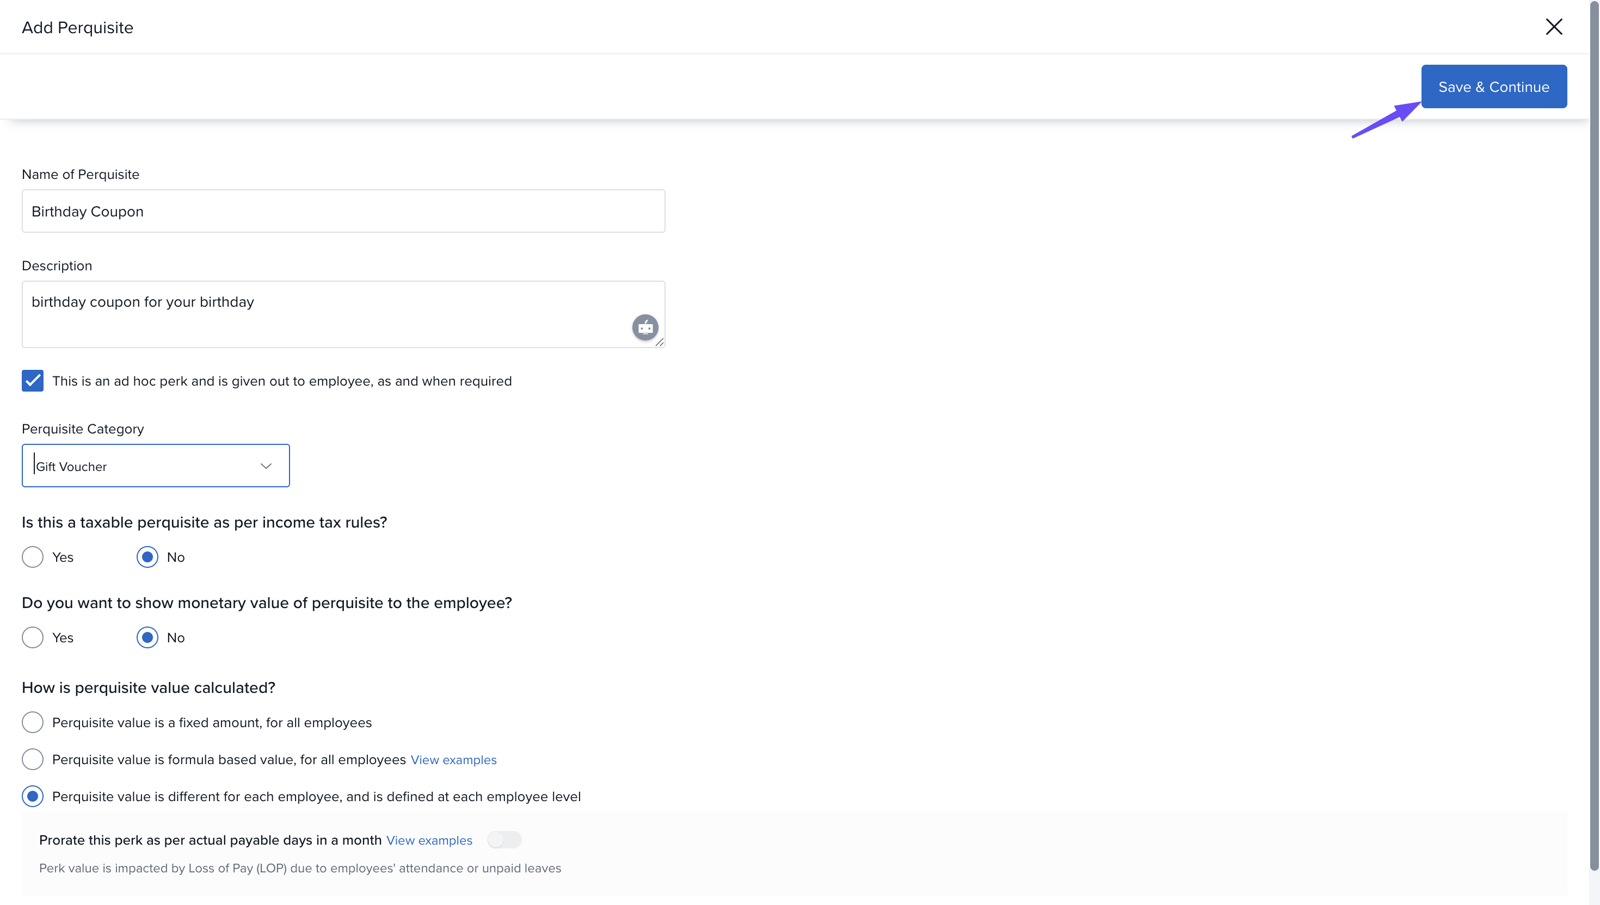
Task: Select Yes for taxable perquisite
Action: coord(32,557)
